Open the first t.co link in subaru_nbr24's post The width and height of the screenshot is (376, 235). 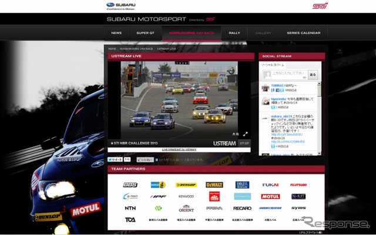pos(287,135)
